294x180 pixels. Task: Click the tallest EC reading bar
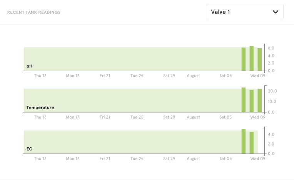[243, 141]
